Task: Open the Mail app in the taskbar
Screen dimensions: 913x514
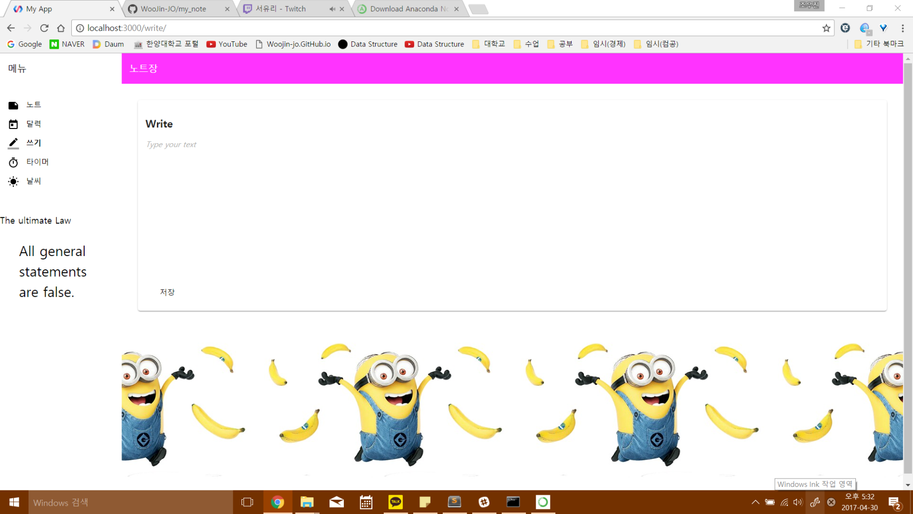Action: click(x=336, y=502)
